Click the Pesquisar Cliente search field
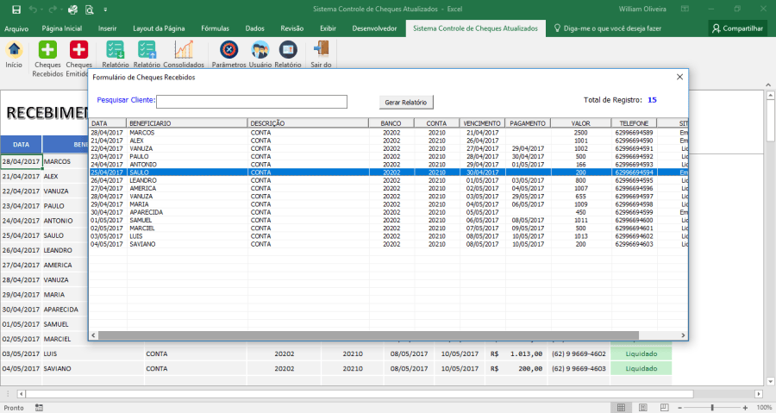The width and height of the screenshot is (776, 413). tap(252, 102)
